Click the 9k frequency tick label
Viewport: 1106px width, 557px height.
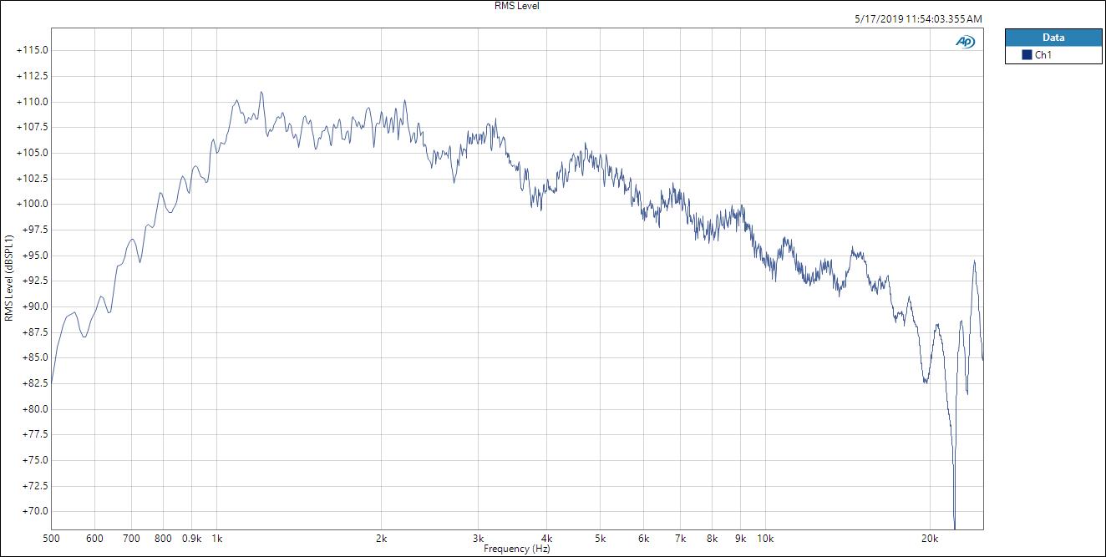(x=740, y=539)
